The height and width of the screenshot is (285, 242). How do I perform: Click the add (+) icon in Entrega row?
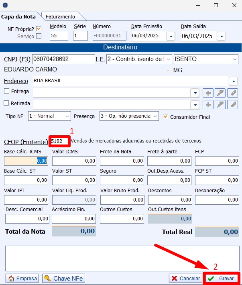pos(208,93)
